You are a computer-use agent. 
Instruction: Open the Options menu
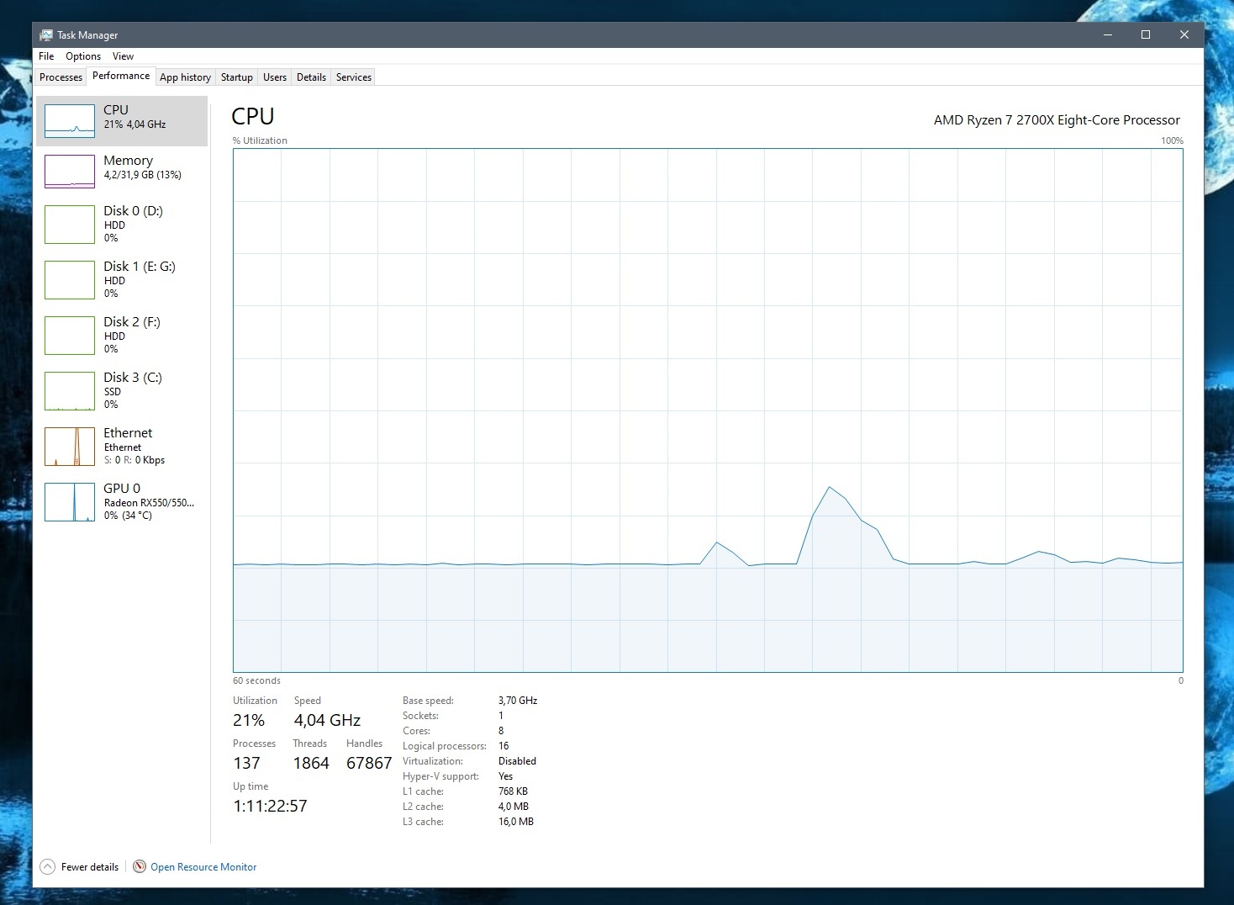[x=83, y=56]
